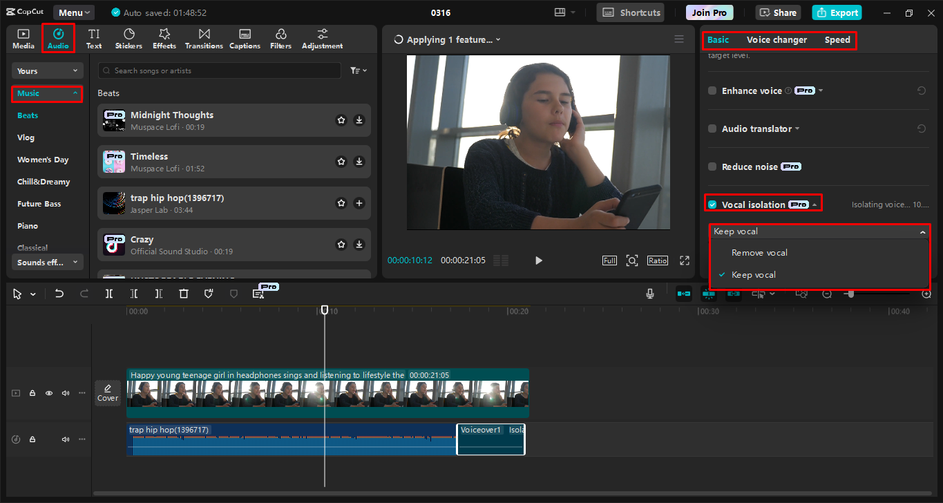943x503 pixels.
Task: Open the Transitions panel
Action: click(203, 38)
